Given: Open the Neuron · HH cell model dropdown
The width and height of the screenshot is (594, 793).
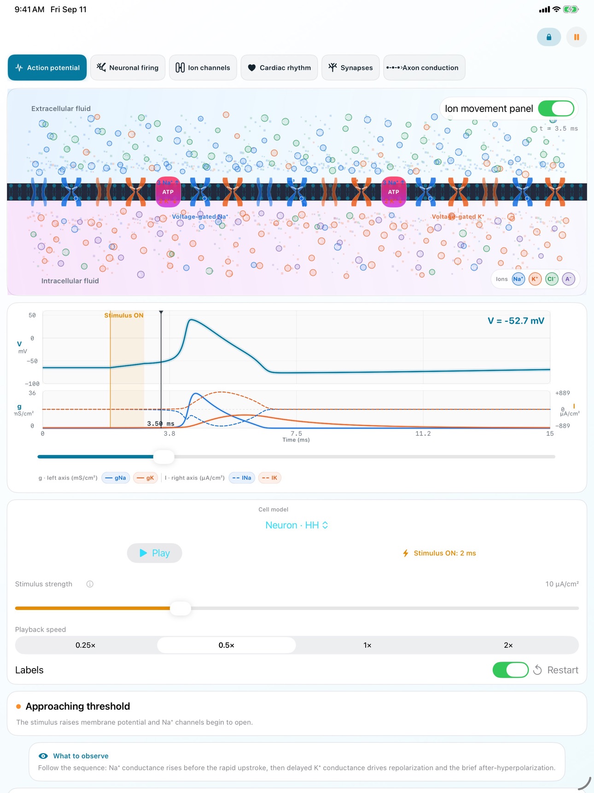Looking at the screenshot, I should [x=297, y=525].
